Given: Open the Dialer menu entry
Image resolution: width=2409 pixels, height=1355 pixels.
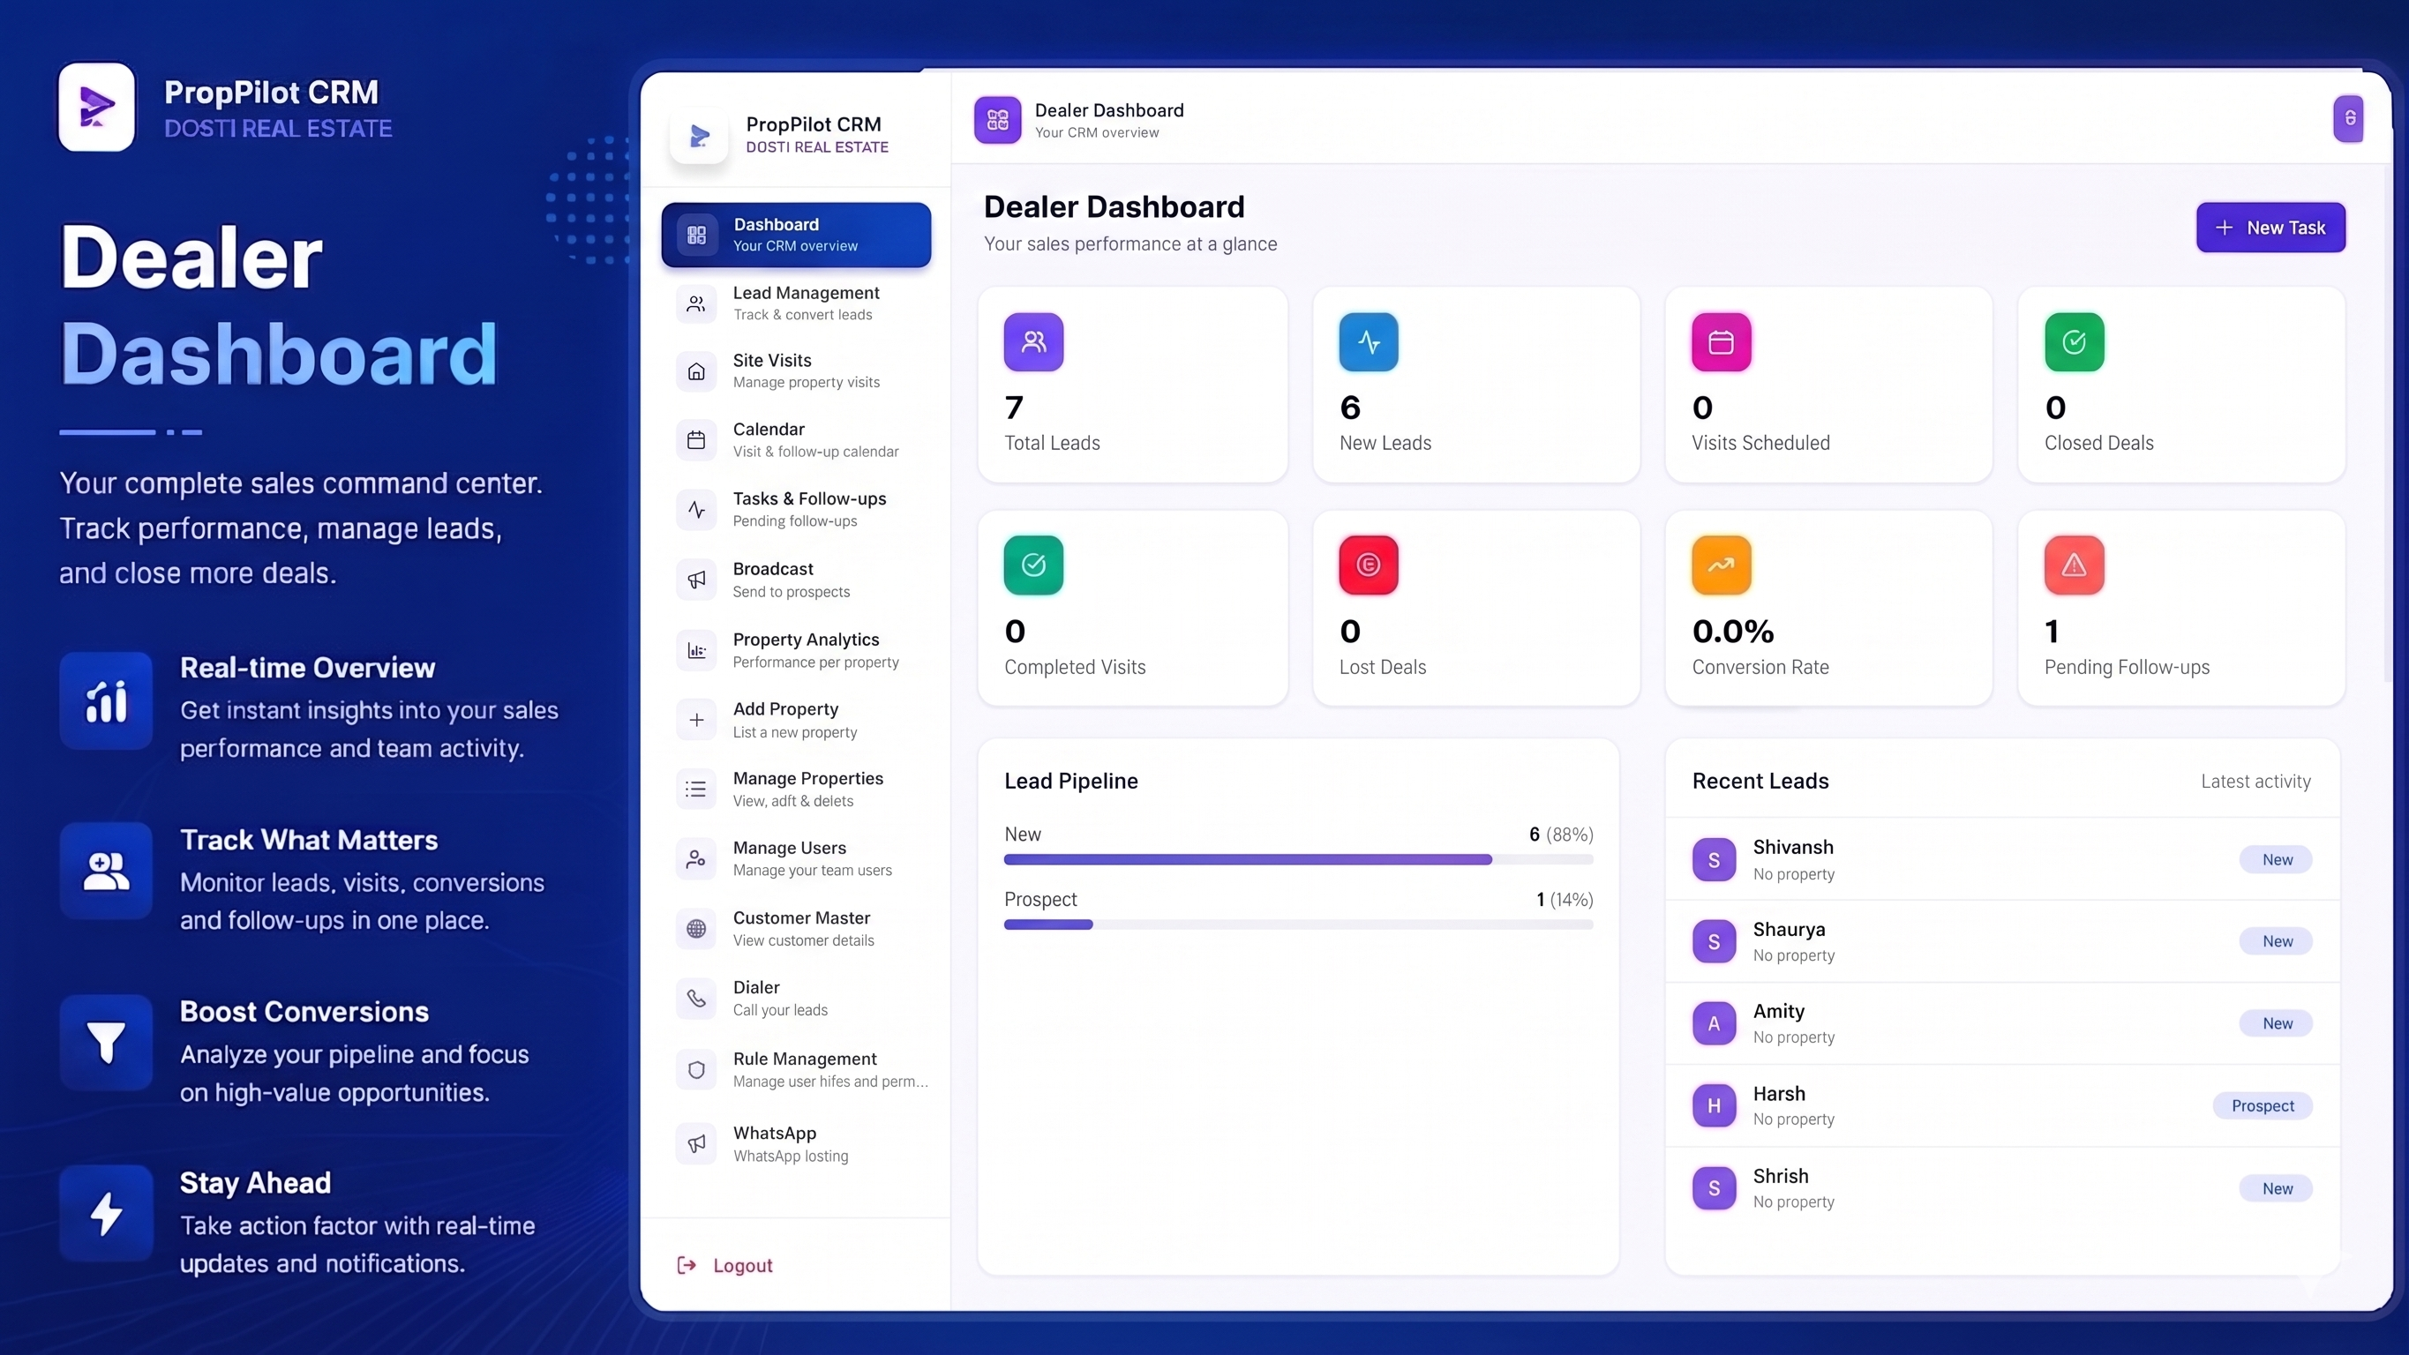Looking at the screenshot, I should pos(796,998).
